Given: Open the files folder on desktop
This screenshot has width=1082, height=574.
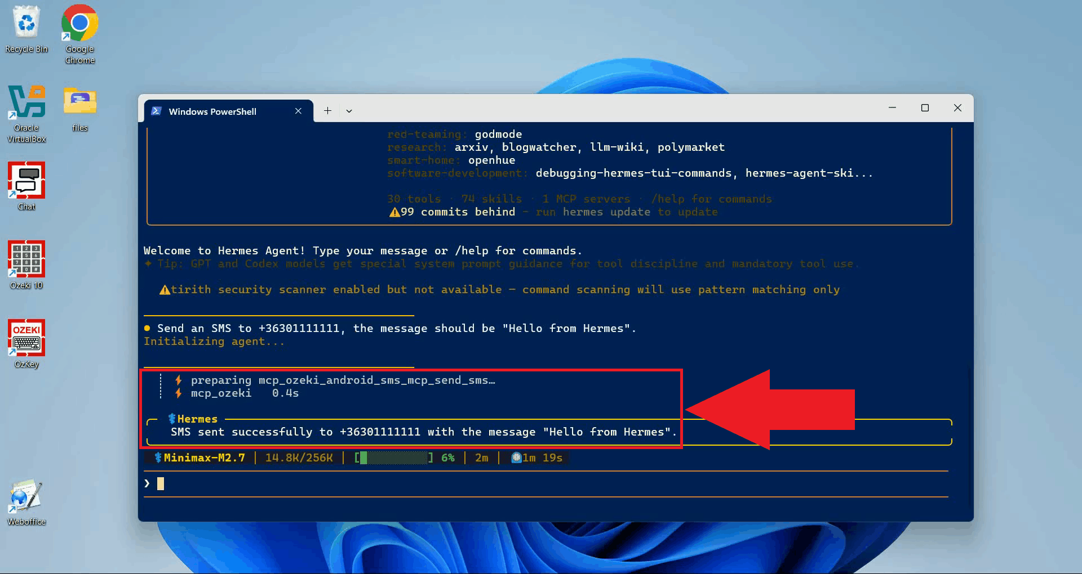Looking at the screenshot, I should [80, 109].
